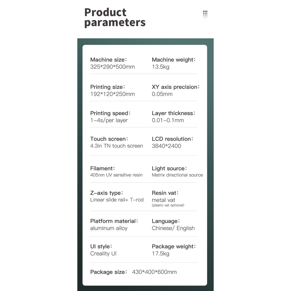Click the 325*290*500mm machine size value
This screenshot has height=291, width=291.
113,67
